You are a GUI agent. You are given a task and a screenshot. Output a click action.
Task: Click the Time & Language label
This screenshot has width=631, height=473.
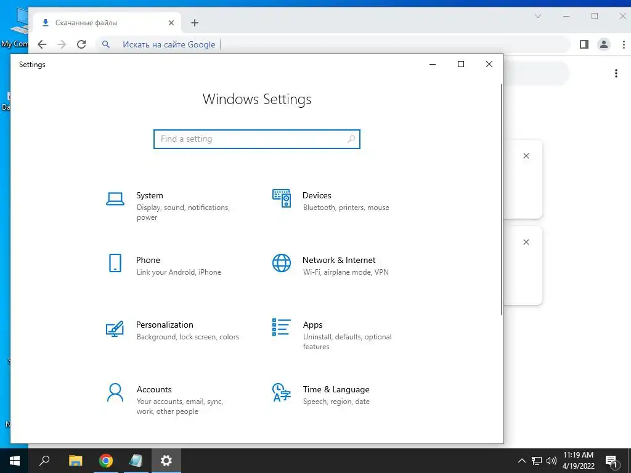(336, 389)
